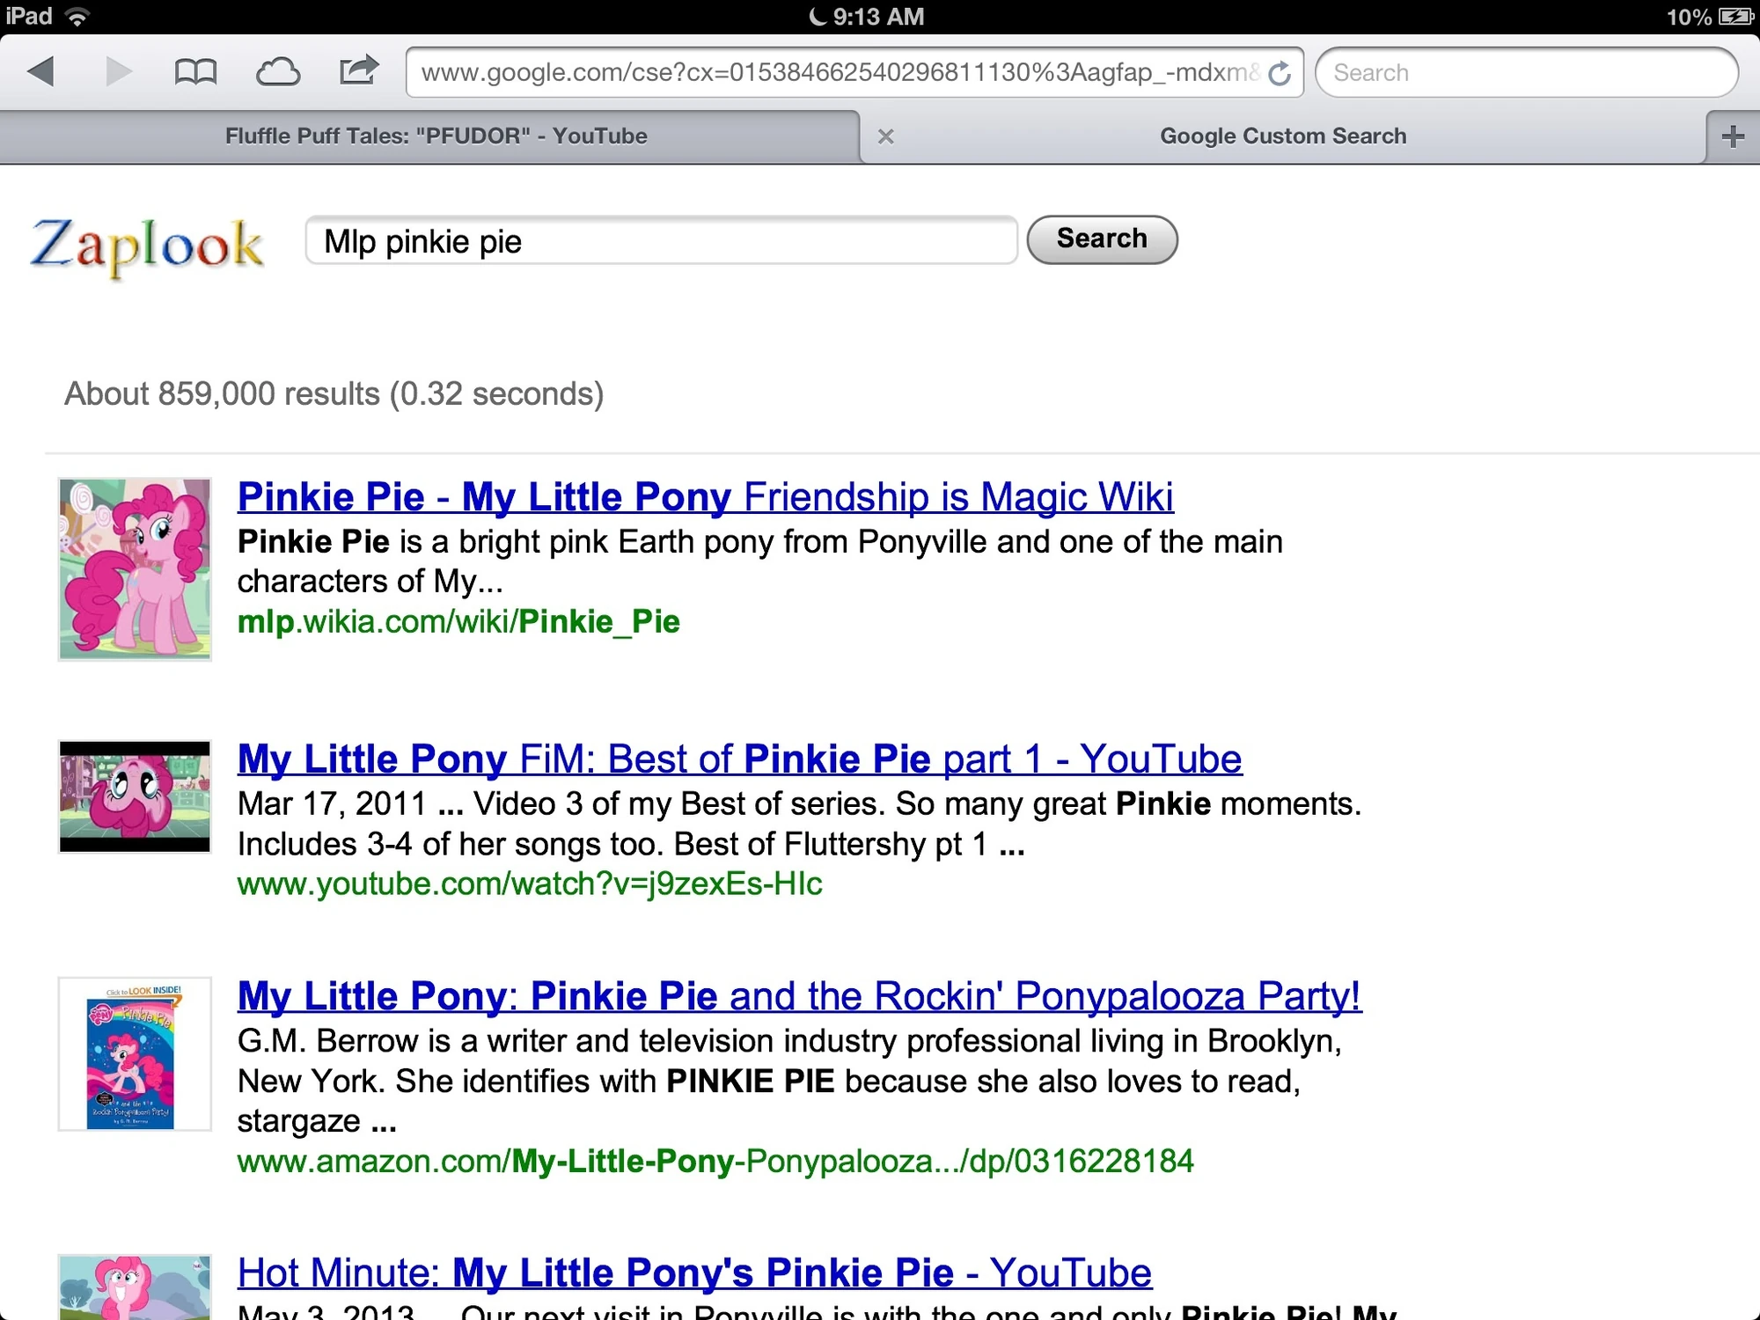This screenshot has width=1760, height=1320.
Task: Tap the Pinkie Pie wiki thumbnail image
Action: [x=135, y=568]
